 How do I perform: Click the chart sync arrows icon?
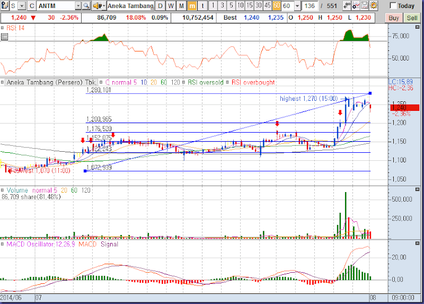347,5
